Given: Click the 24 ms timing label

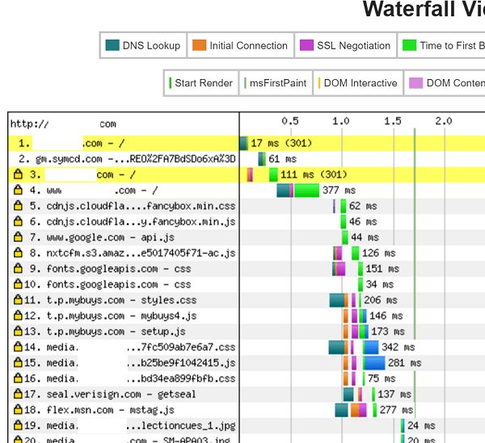Looking at the screenshot, I should tap(421, 426).
